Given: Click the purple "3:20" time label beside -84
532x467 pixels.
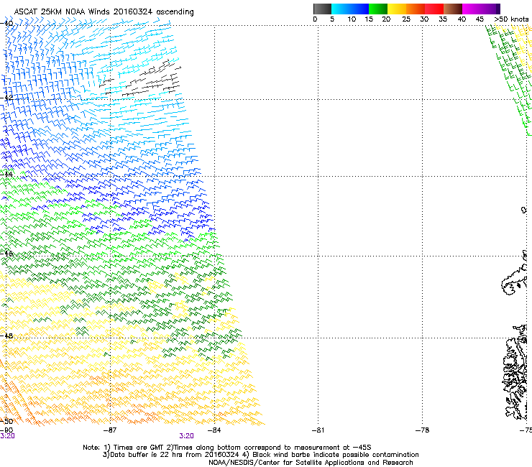Looking at the screenshot, I should coord(187,436).
